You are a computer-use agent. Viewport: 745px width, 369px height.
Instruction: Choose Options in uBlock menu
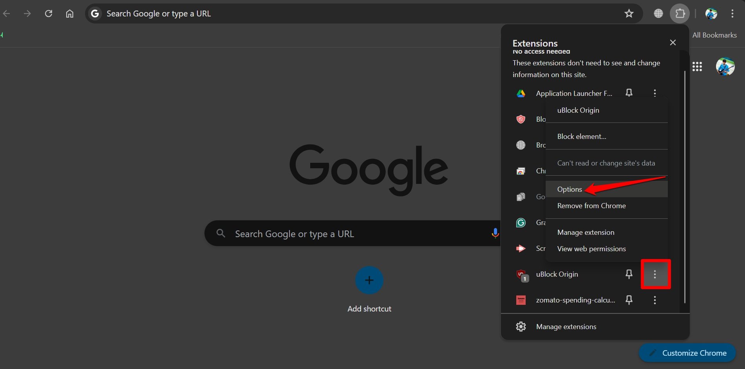tap(607, 189)
